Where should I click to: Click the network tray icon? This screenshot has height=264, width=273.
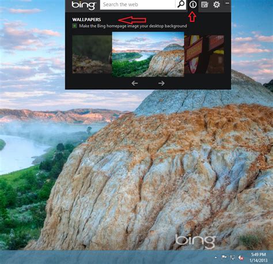coord(232,258)
